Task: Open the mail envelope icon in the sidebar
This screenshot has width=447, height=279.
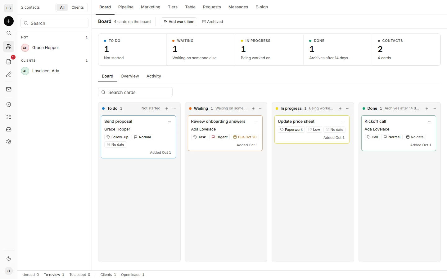Action: click(x=9, y=89)
